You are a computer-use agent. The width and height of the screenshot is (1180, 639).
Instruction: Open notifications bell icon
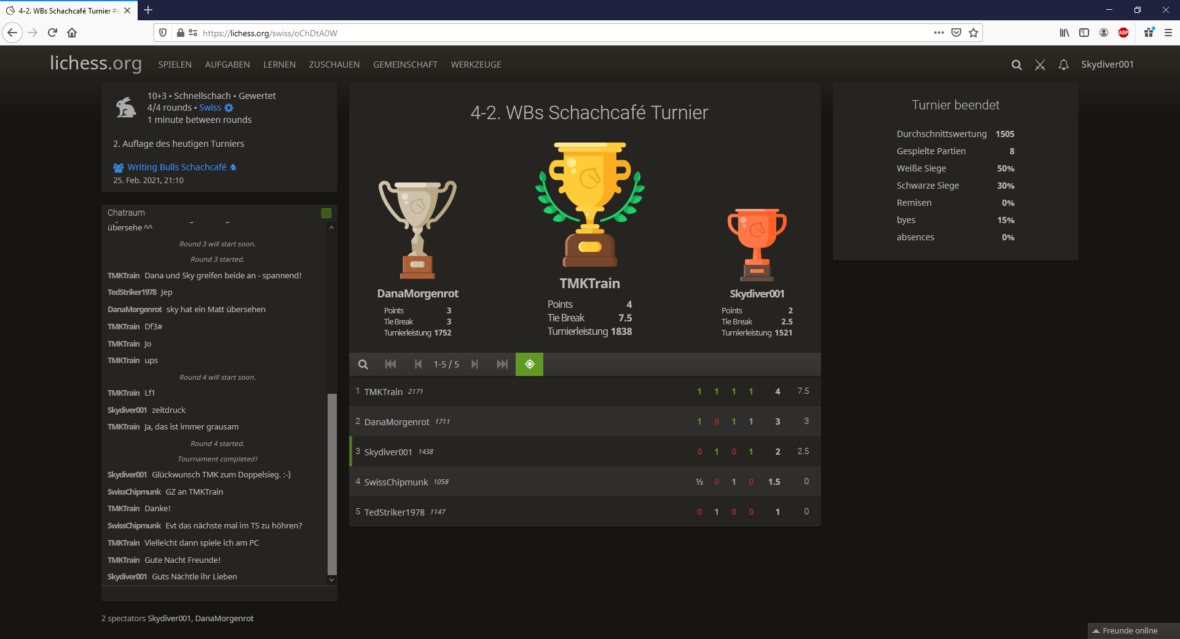[x=1063, y=65]
